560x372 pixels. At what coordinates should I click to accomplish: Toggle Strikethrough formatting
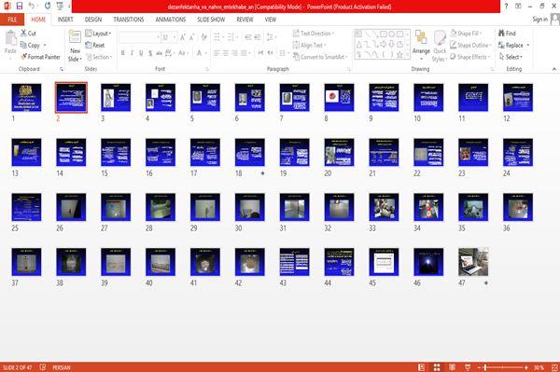click(x=160, y=53)
